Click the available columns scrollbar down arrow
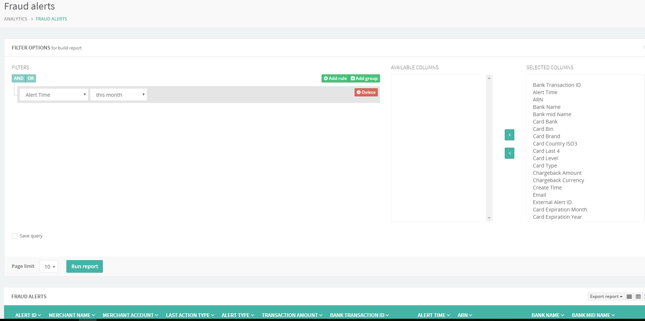This screenshot has width=645, height=321. pos(489,218)
